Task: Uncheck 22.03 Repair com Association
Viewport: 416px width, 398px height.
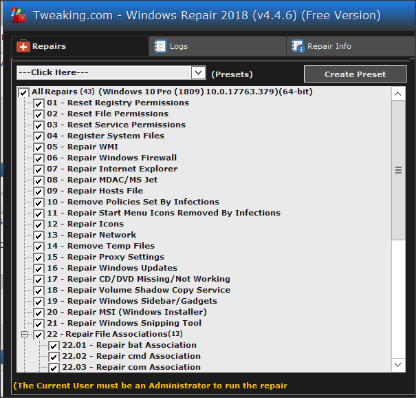Action: (x=54, y=368)
